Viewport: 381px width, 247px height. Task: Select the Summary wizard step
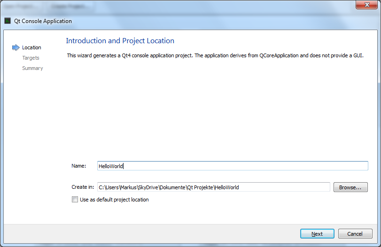(x=32, y=68)
